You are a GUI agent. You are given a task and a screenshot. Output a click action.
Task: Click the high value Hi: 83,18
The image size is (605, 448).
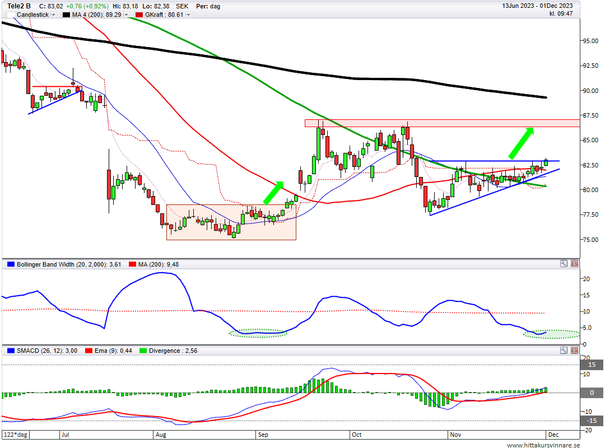pyautogui.click(x=125, y=6)
